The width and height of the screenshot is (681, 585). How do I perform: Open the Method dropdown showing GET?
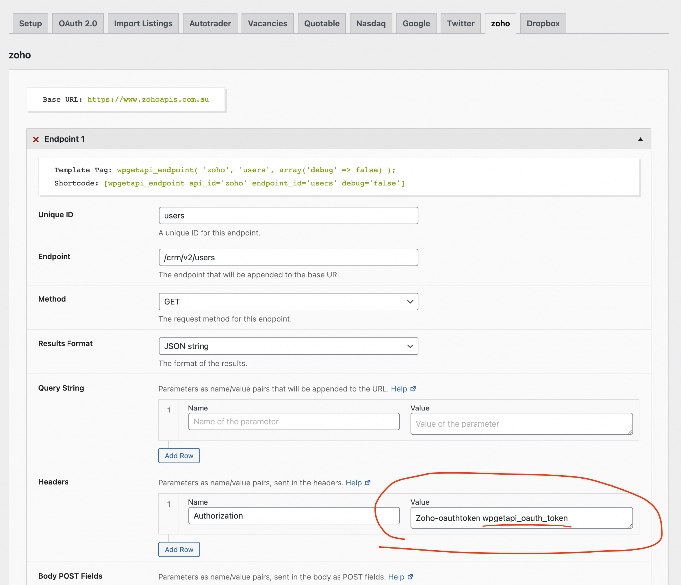tap(288, 301)
